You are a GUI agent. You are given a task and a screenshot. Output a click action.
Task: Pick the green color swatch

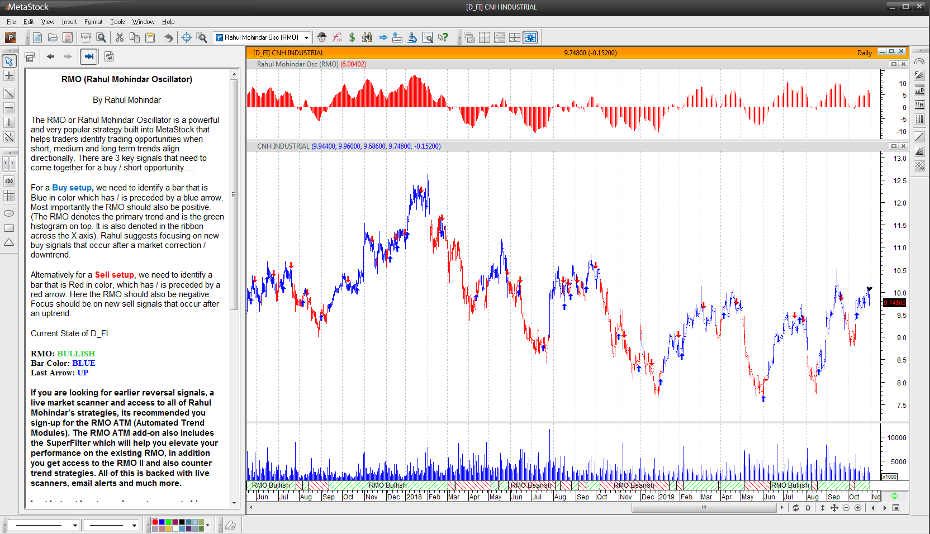click(x=168, y=522)
